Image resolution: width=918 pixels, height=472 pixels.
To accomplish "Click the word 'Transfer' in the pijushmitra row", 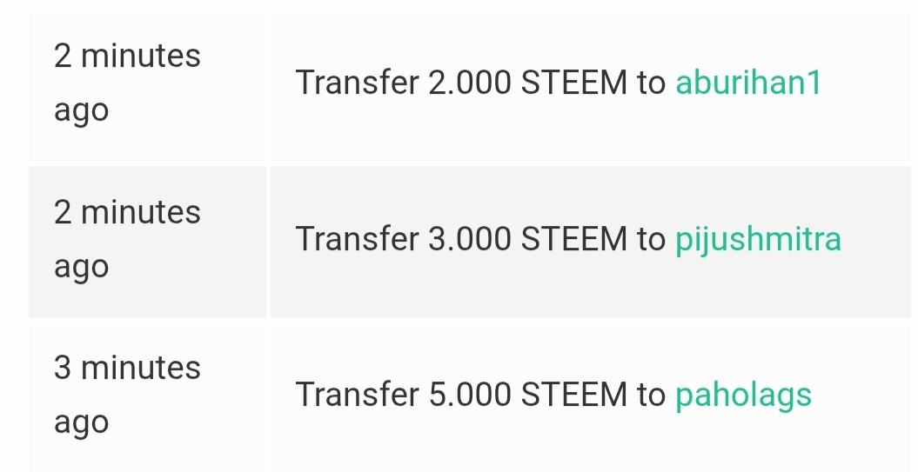I will click(x=358, y=239).
